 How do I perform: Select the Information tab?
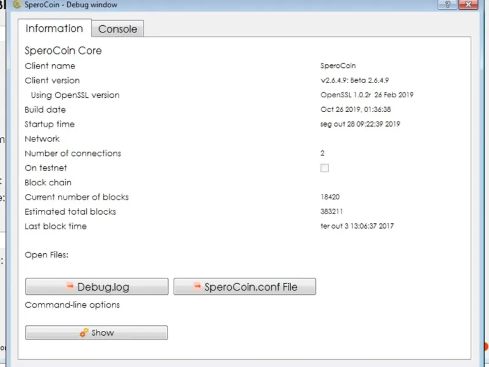tap(54, 28)
